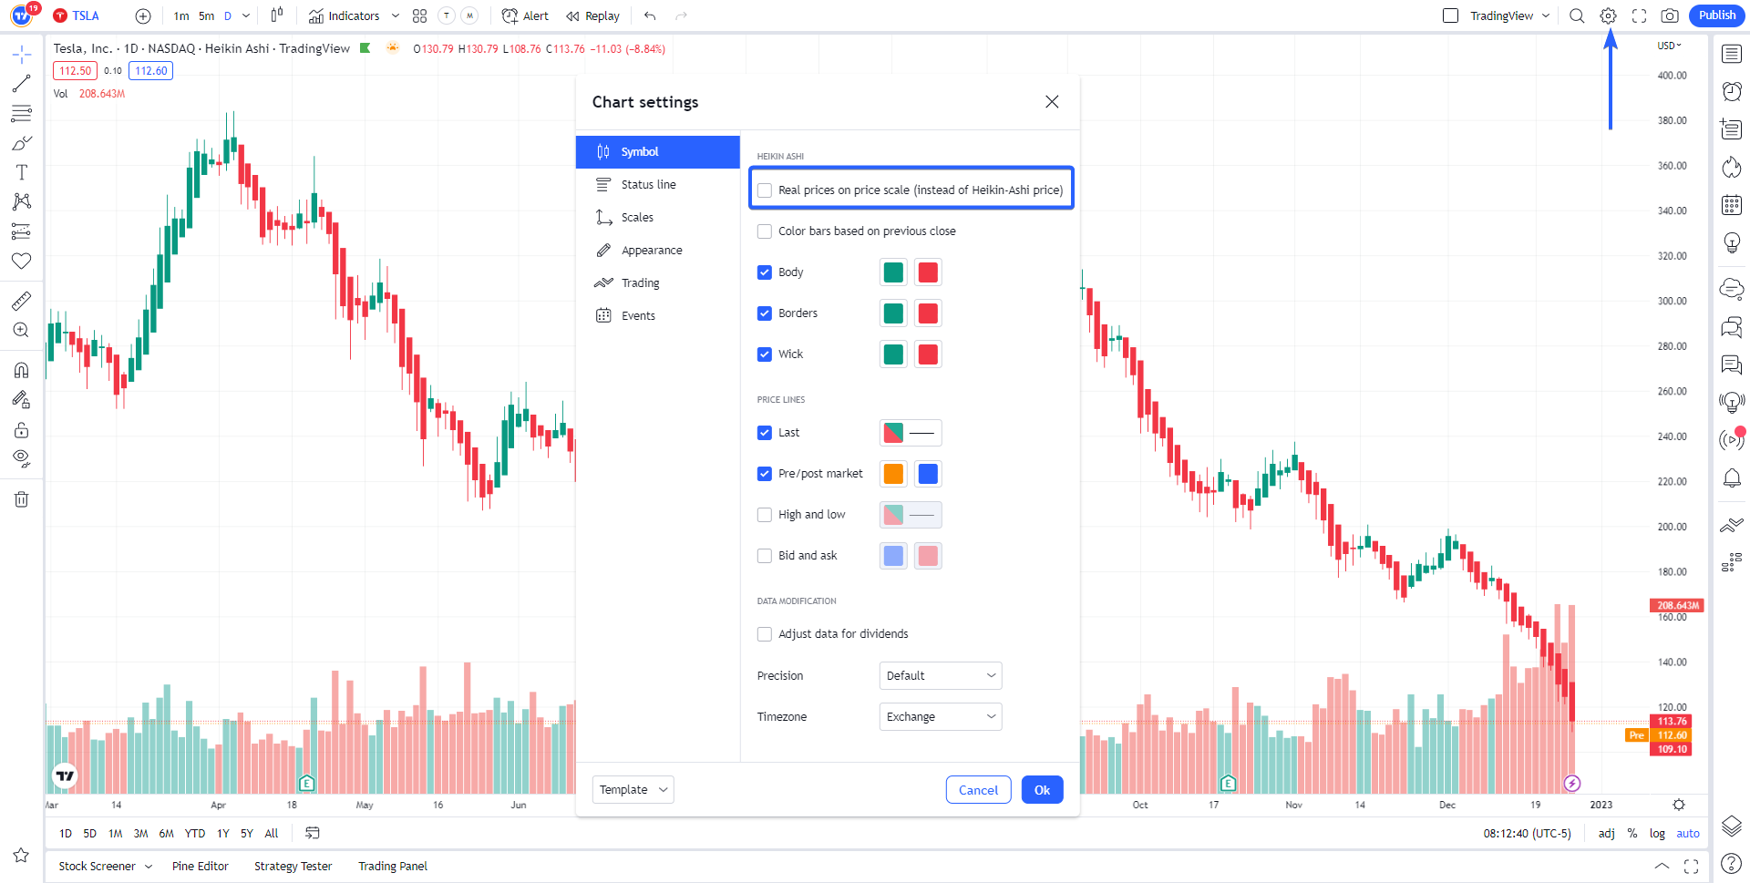Screen dimensions: 1750x883
Task: Enable real prices on price scale
Action: click(765, 190)
